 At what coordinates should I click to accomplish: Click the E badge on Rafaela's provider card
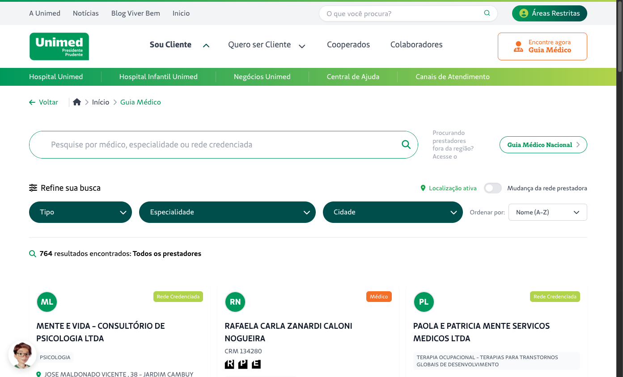point(256,364)
